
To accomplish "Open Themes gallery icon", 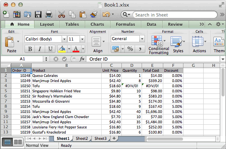I will pos(219,42).
